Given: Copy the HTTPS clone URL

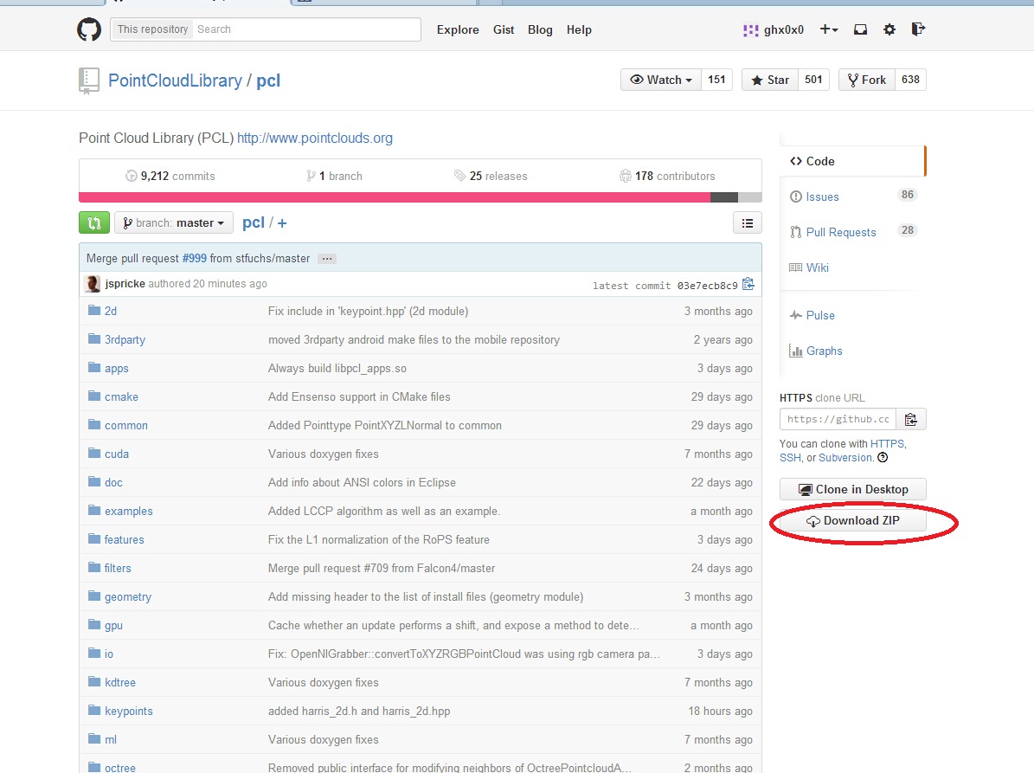Looking at the screenshot, I should pyautogui.click(x=910, y=420).
